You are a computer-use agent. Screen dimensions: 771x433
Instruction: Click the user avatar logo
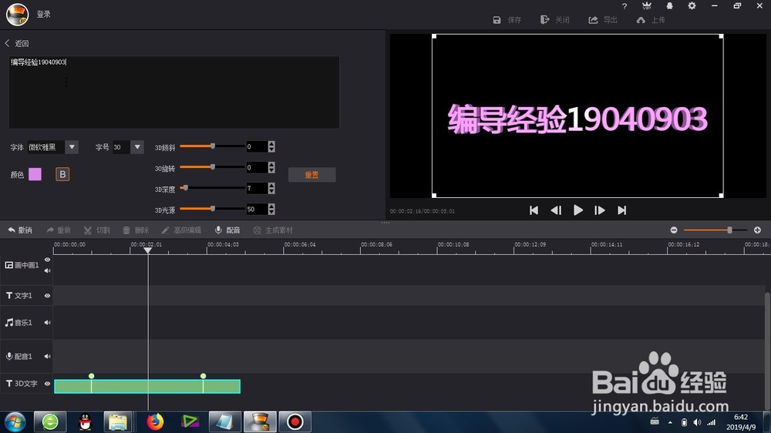click(17, 14)
